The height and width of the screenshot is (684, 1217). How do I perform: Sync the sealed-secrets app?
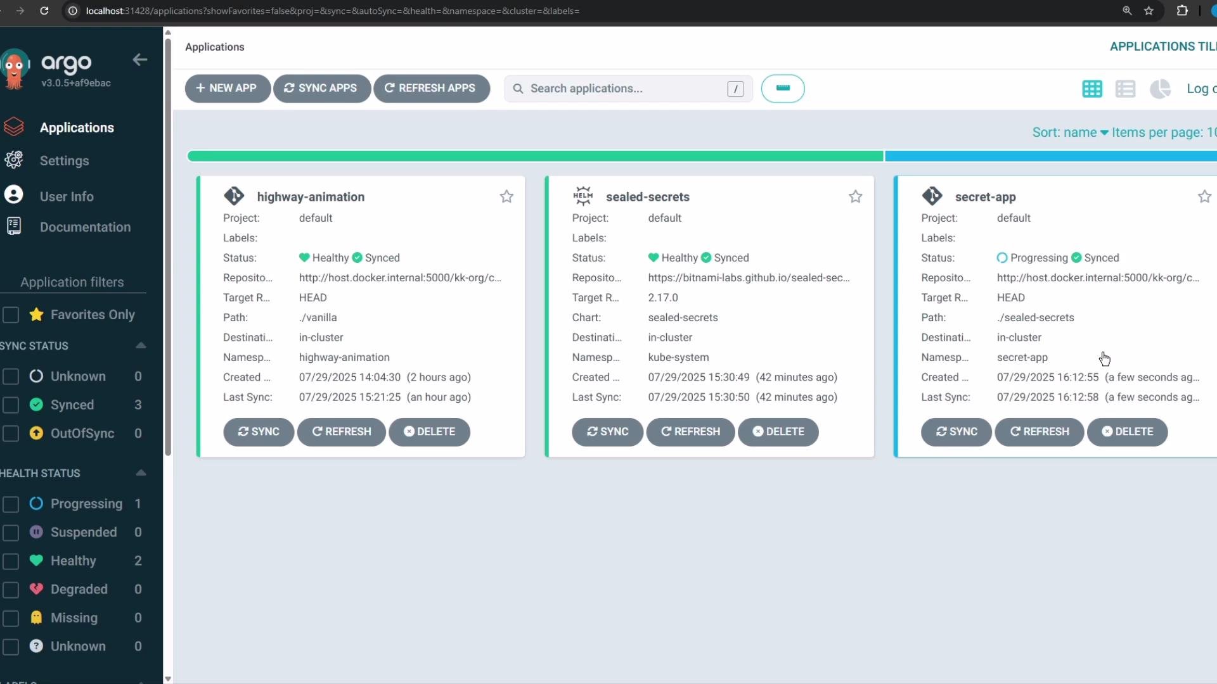(x=608, y=432)
